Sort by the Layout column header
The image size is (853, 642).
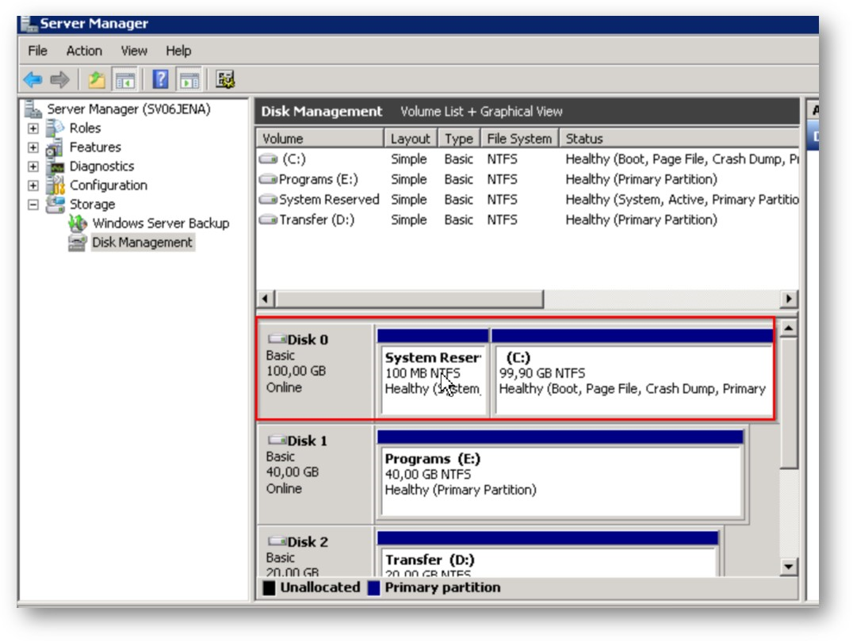click(x=411, y=138)
